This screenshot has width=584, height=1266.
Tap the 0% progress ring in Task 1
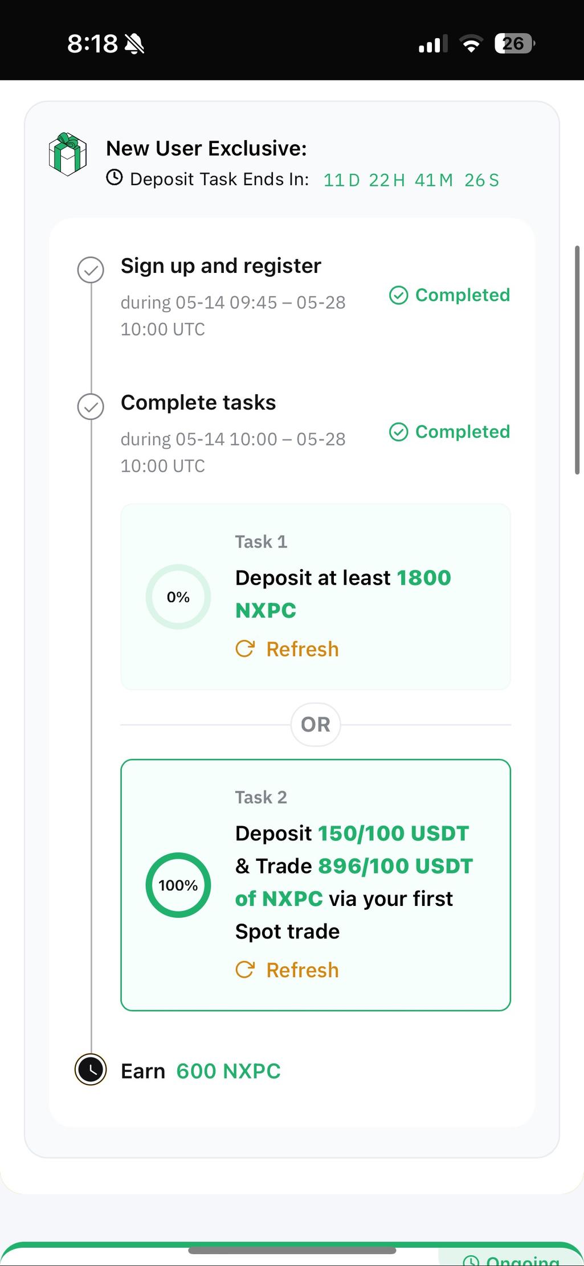click(x=178, y=597)
